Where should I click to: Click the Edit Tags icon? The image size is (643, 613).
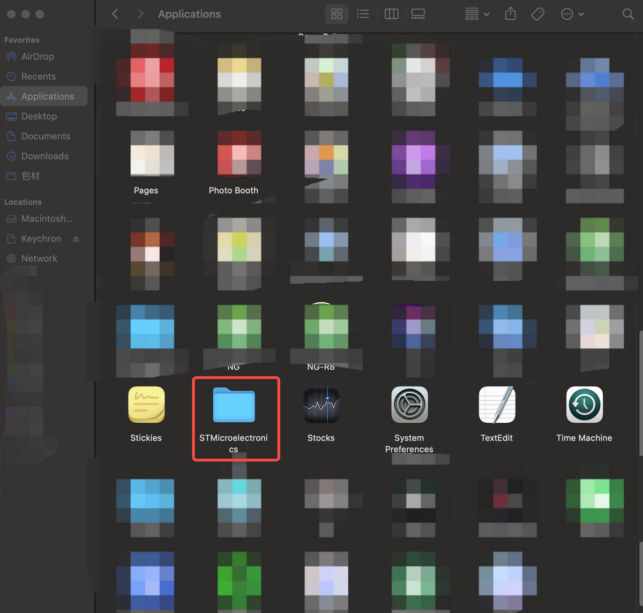(537, 14)
